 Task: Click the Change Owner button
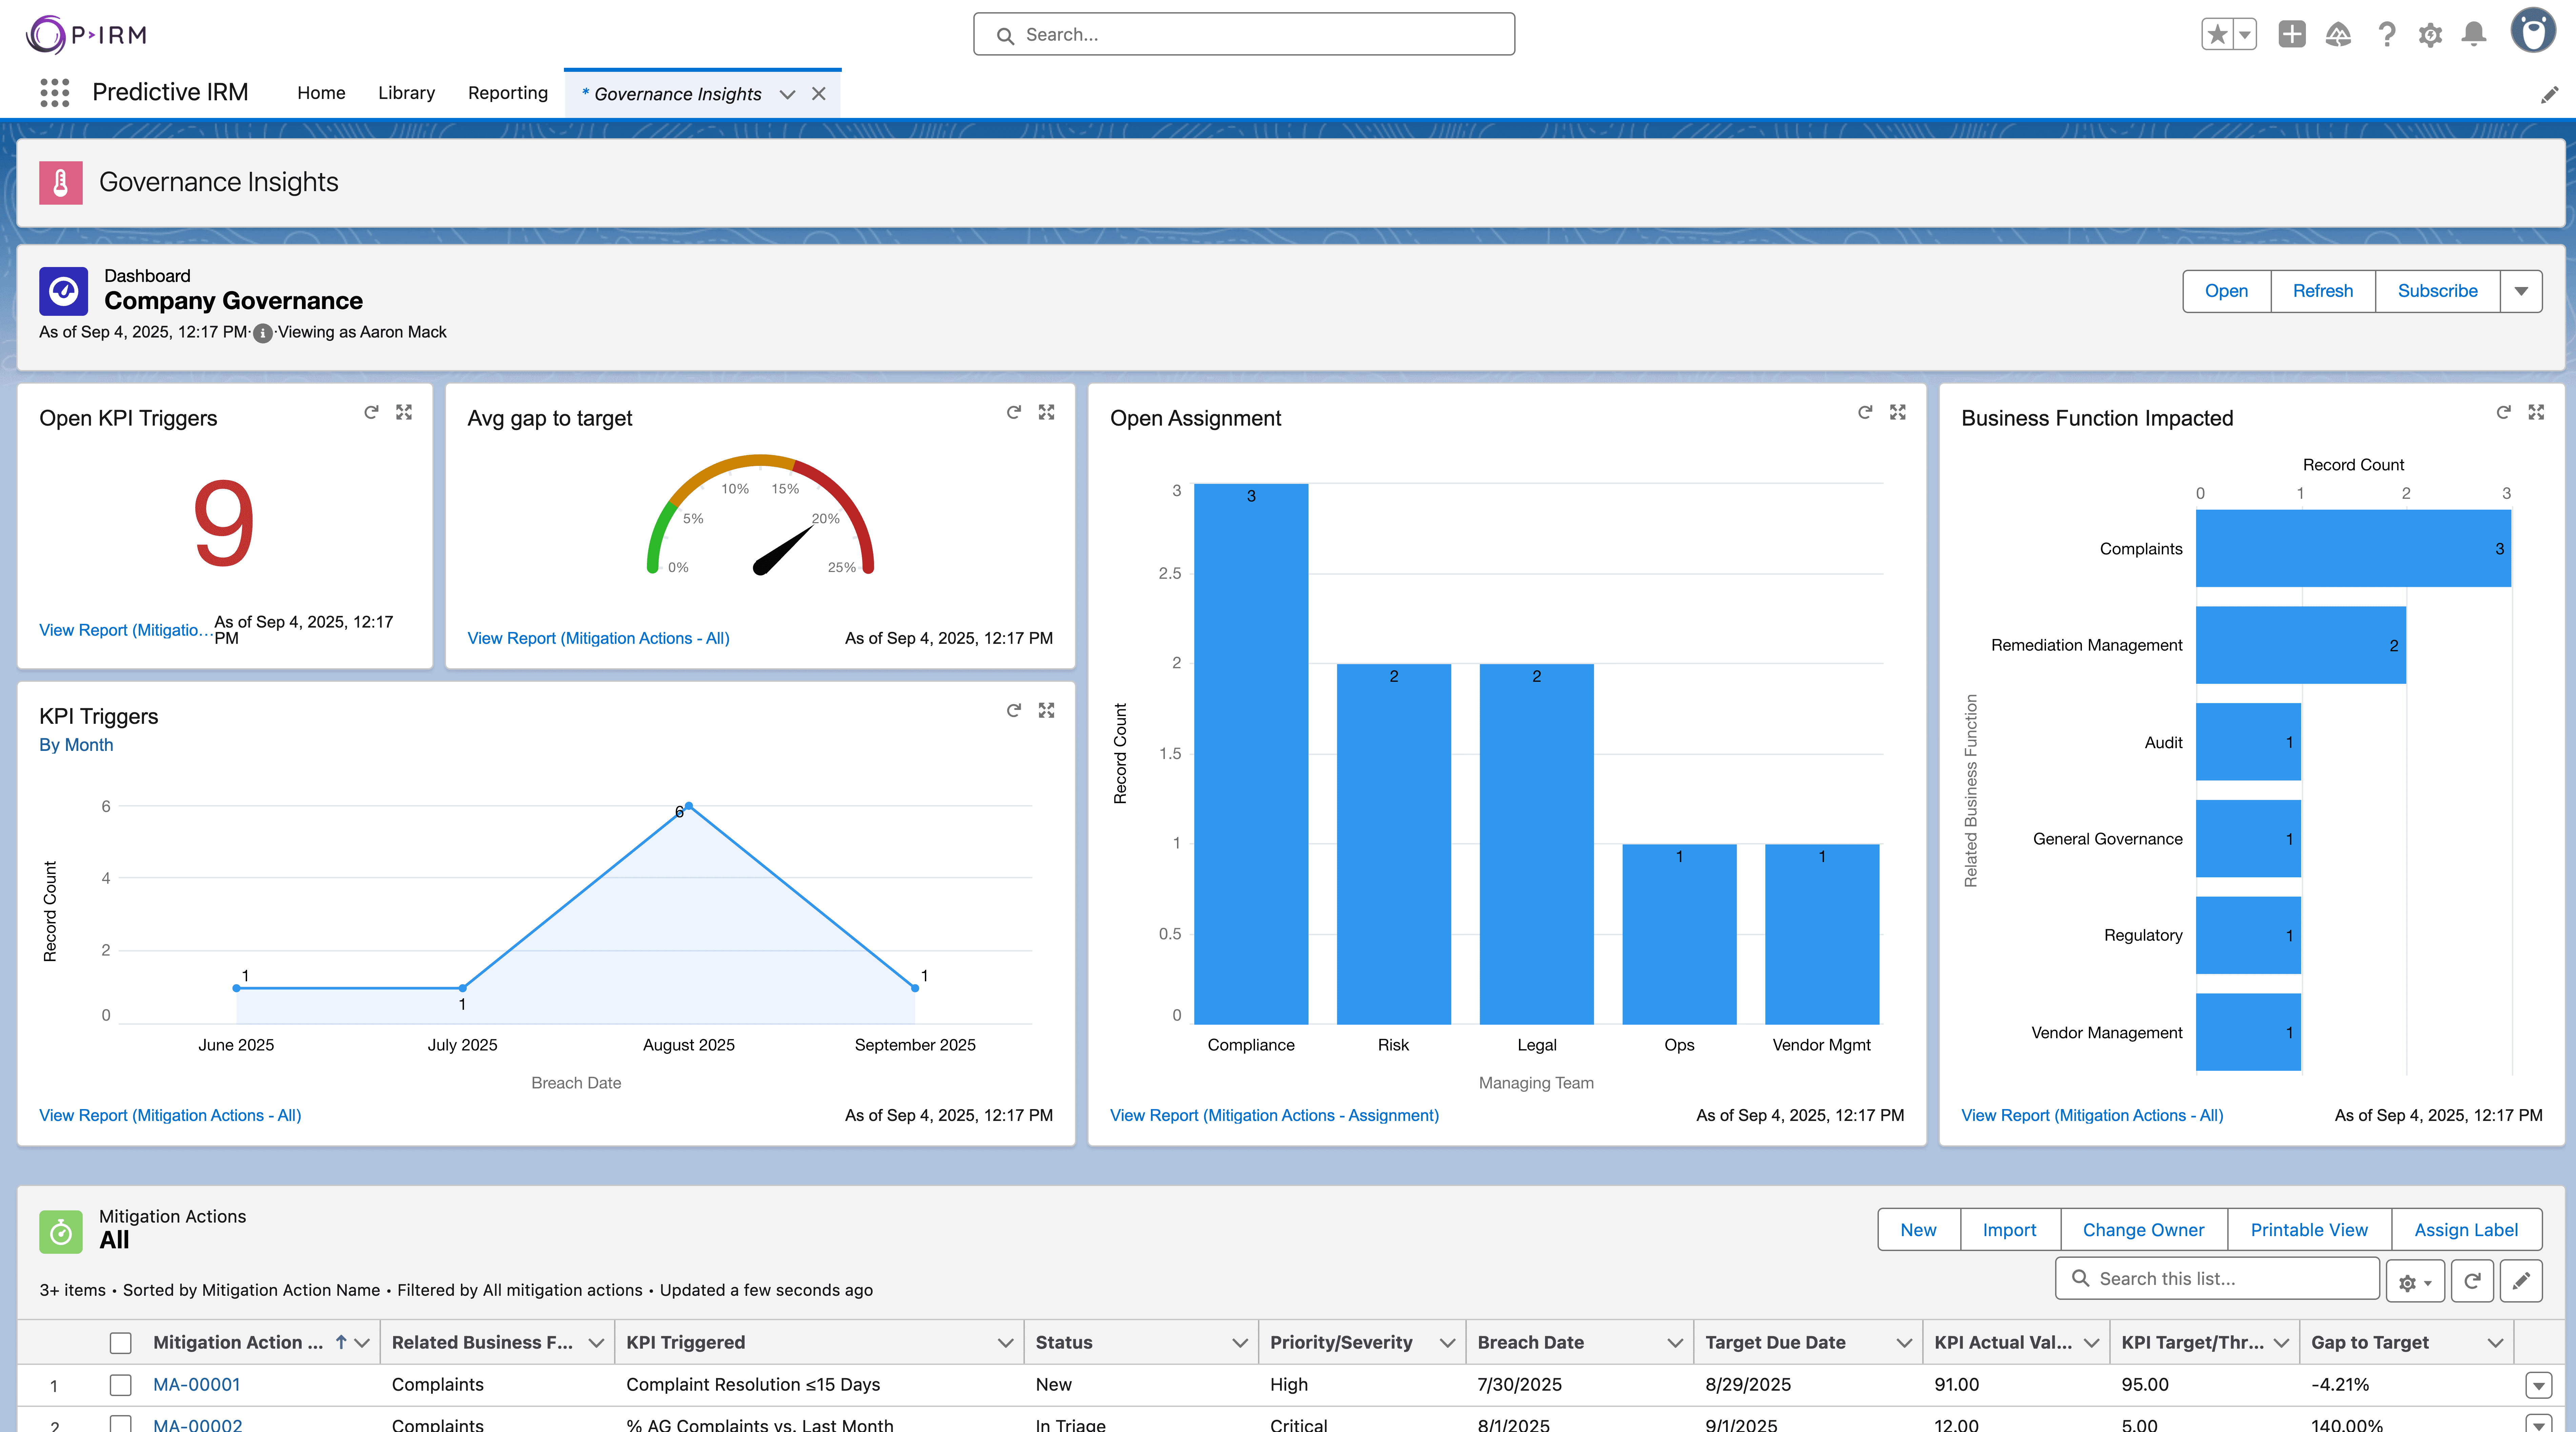point(2143,1230)
